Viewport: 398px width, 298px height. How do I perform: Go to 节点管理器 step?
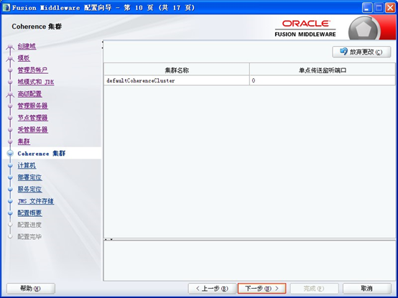point(32,118)
